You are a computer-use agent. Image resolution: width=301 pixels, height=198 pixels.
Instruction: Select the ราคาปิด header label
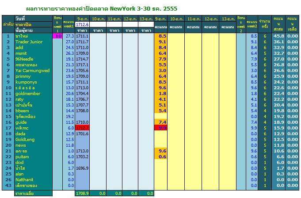(23, 25)
